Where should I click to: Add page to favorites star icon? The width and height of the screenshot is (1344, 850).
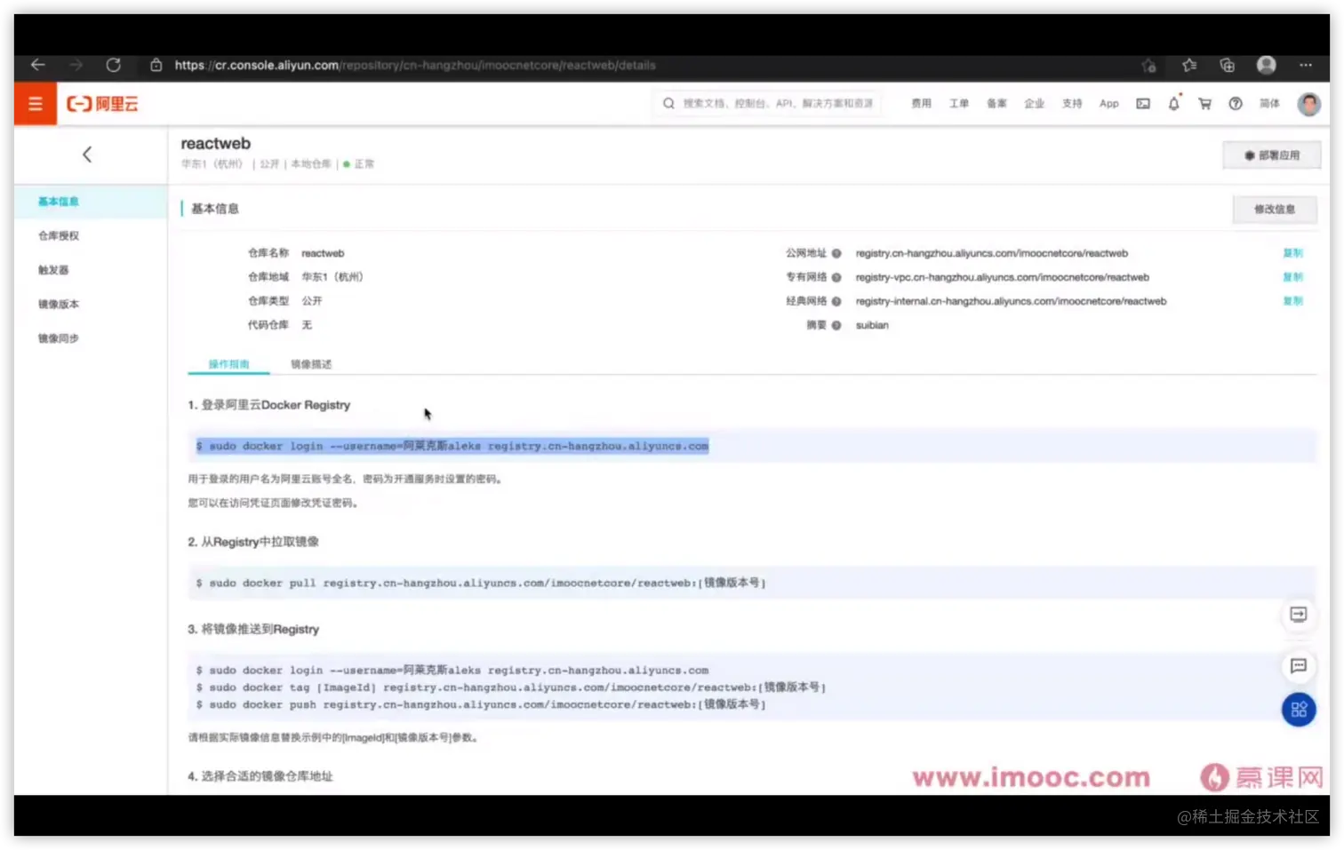[x=1148, y=65]
